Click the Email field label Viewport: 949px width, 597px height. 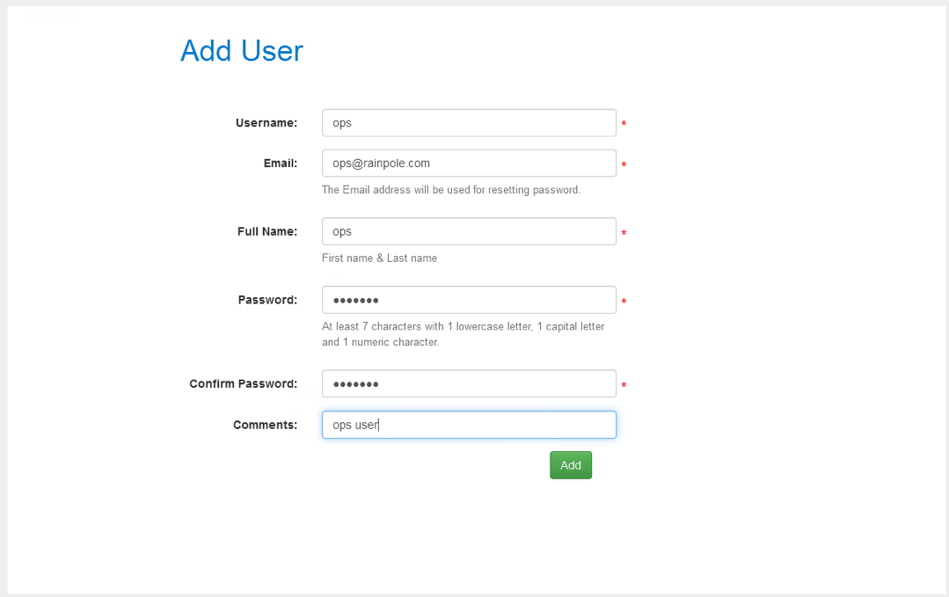(x=281, y=164)
